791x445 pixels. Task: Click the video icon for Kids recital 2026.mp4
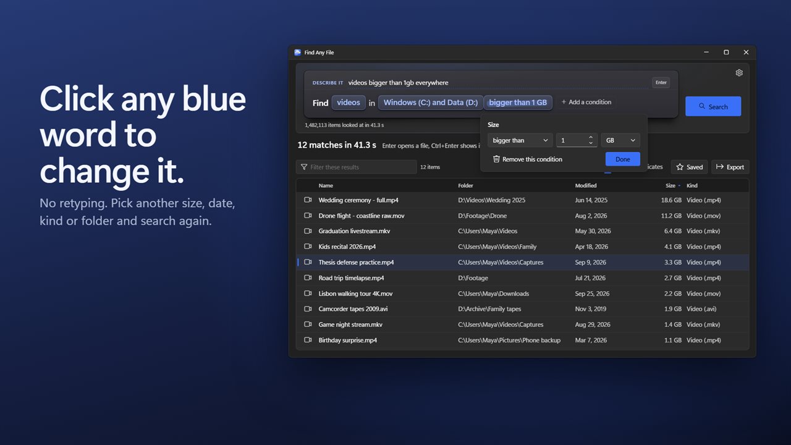tap(308, 247)
